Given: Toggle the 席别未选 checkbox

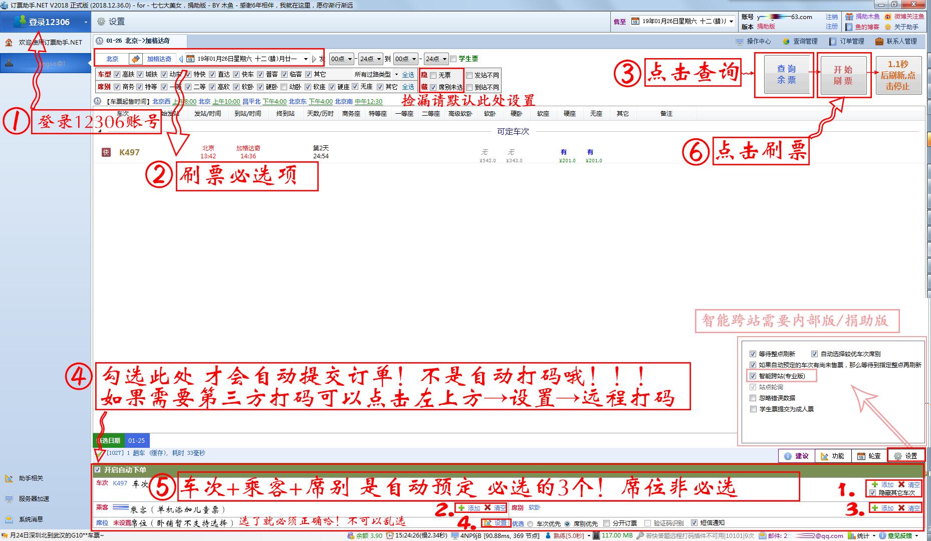Looking at the screenshot, I should pyautogui.click(x=433, y=87).
